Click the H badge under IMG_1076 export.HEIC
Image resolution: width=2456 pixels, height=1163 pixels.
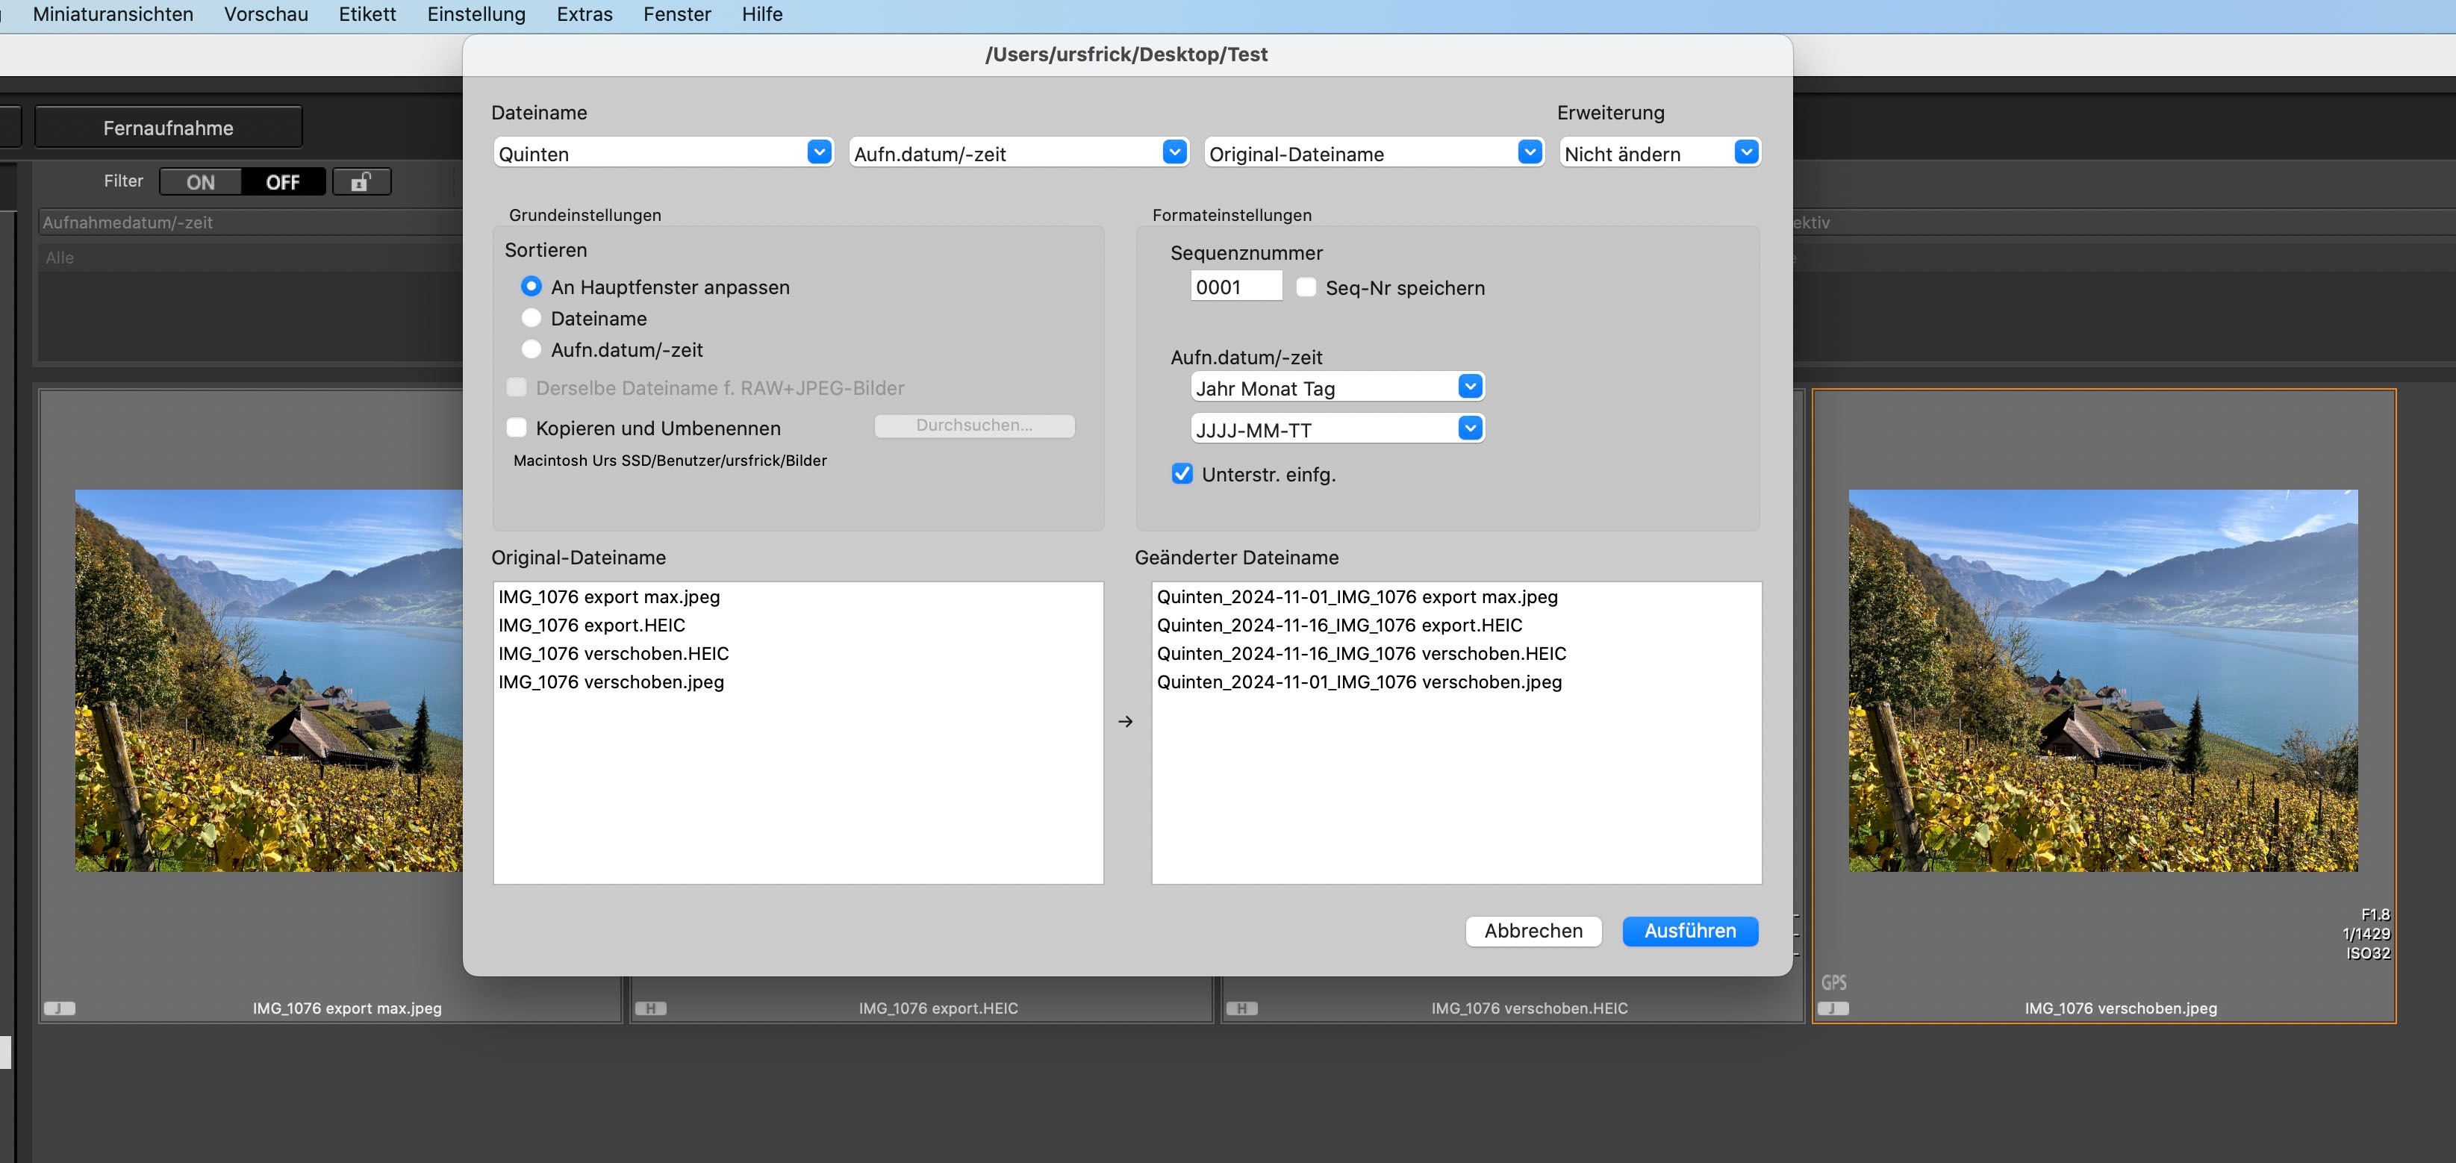[650, 1008]
